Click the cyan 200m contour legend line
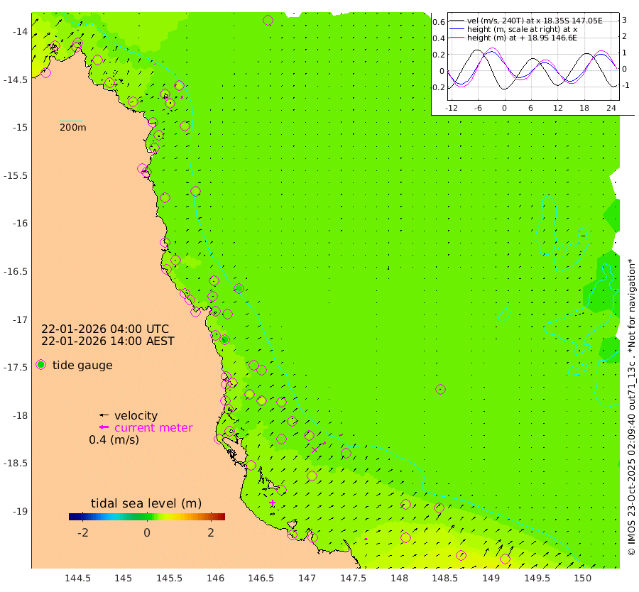 (70, 121)
